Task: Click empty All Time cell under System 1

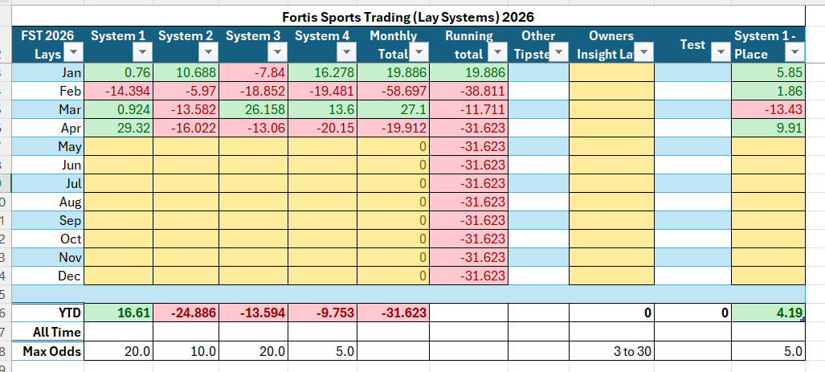Action: click(x=118, y=332)
